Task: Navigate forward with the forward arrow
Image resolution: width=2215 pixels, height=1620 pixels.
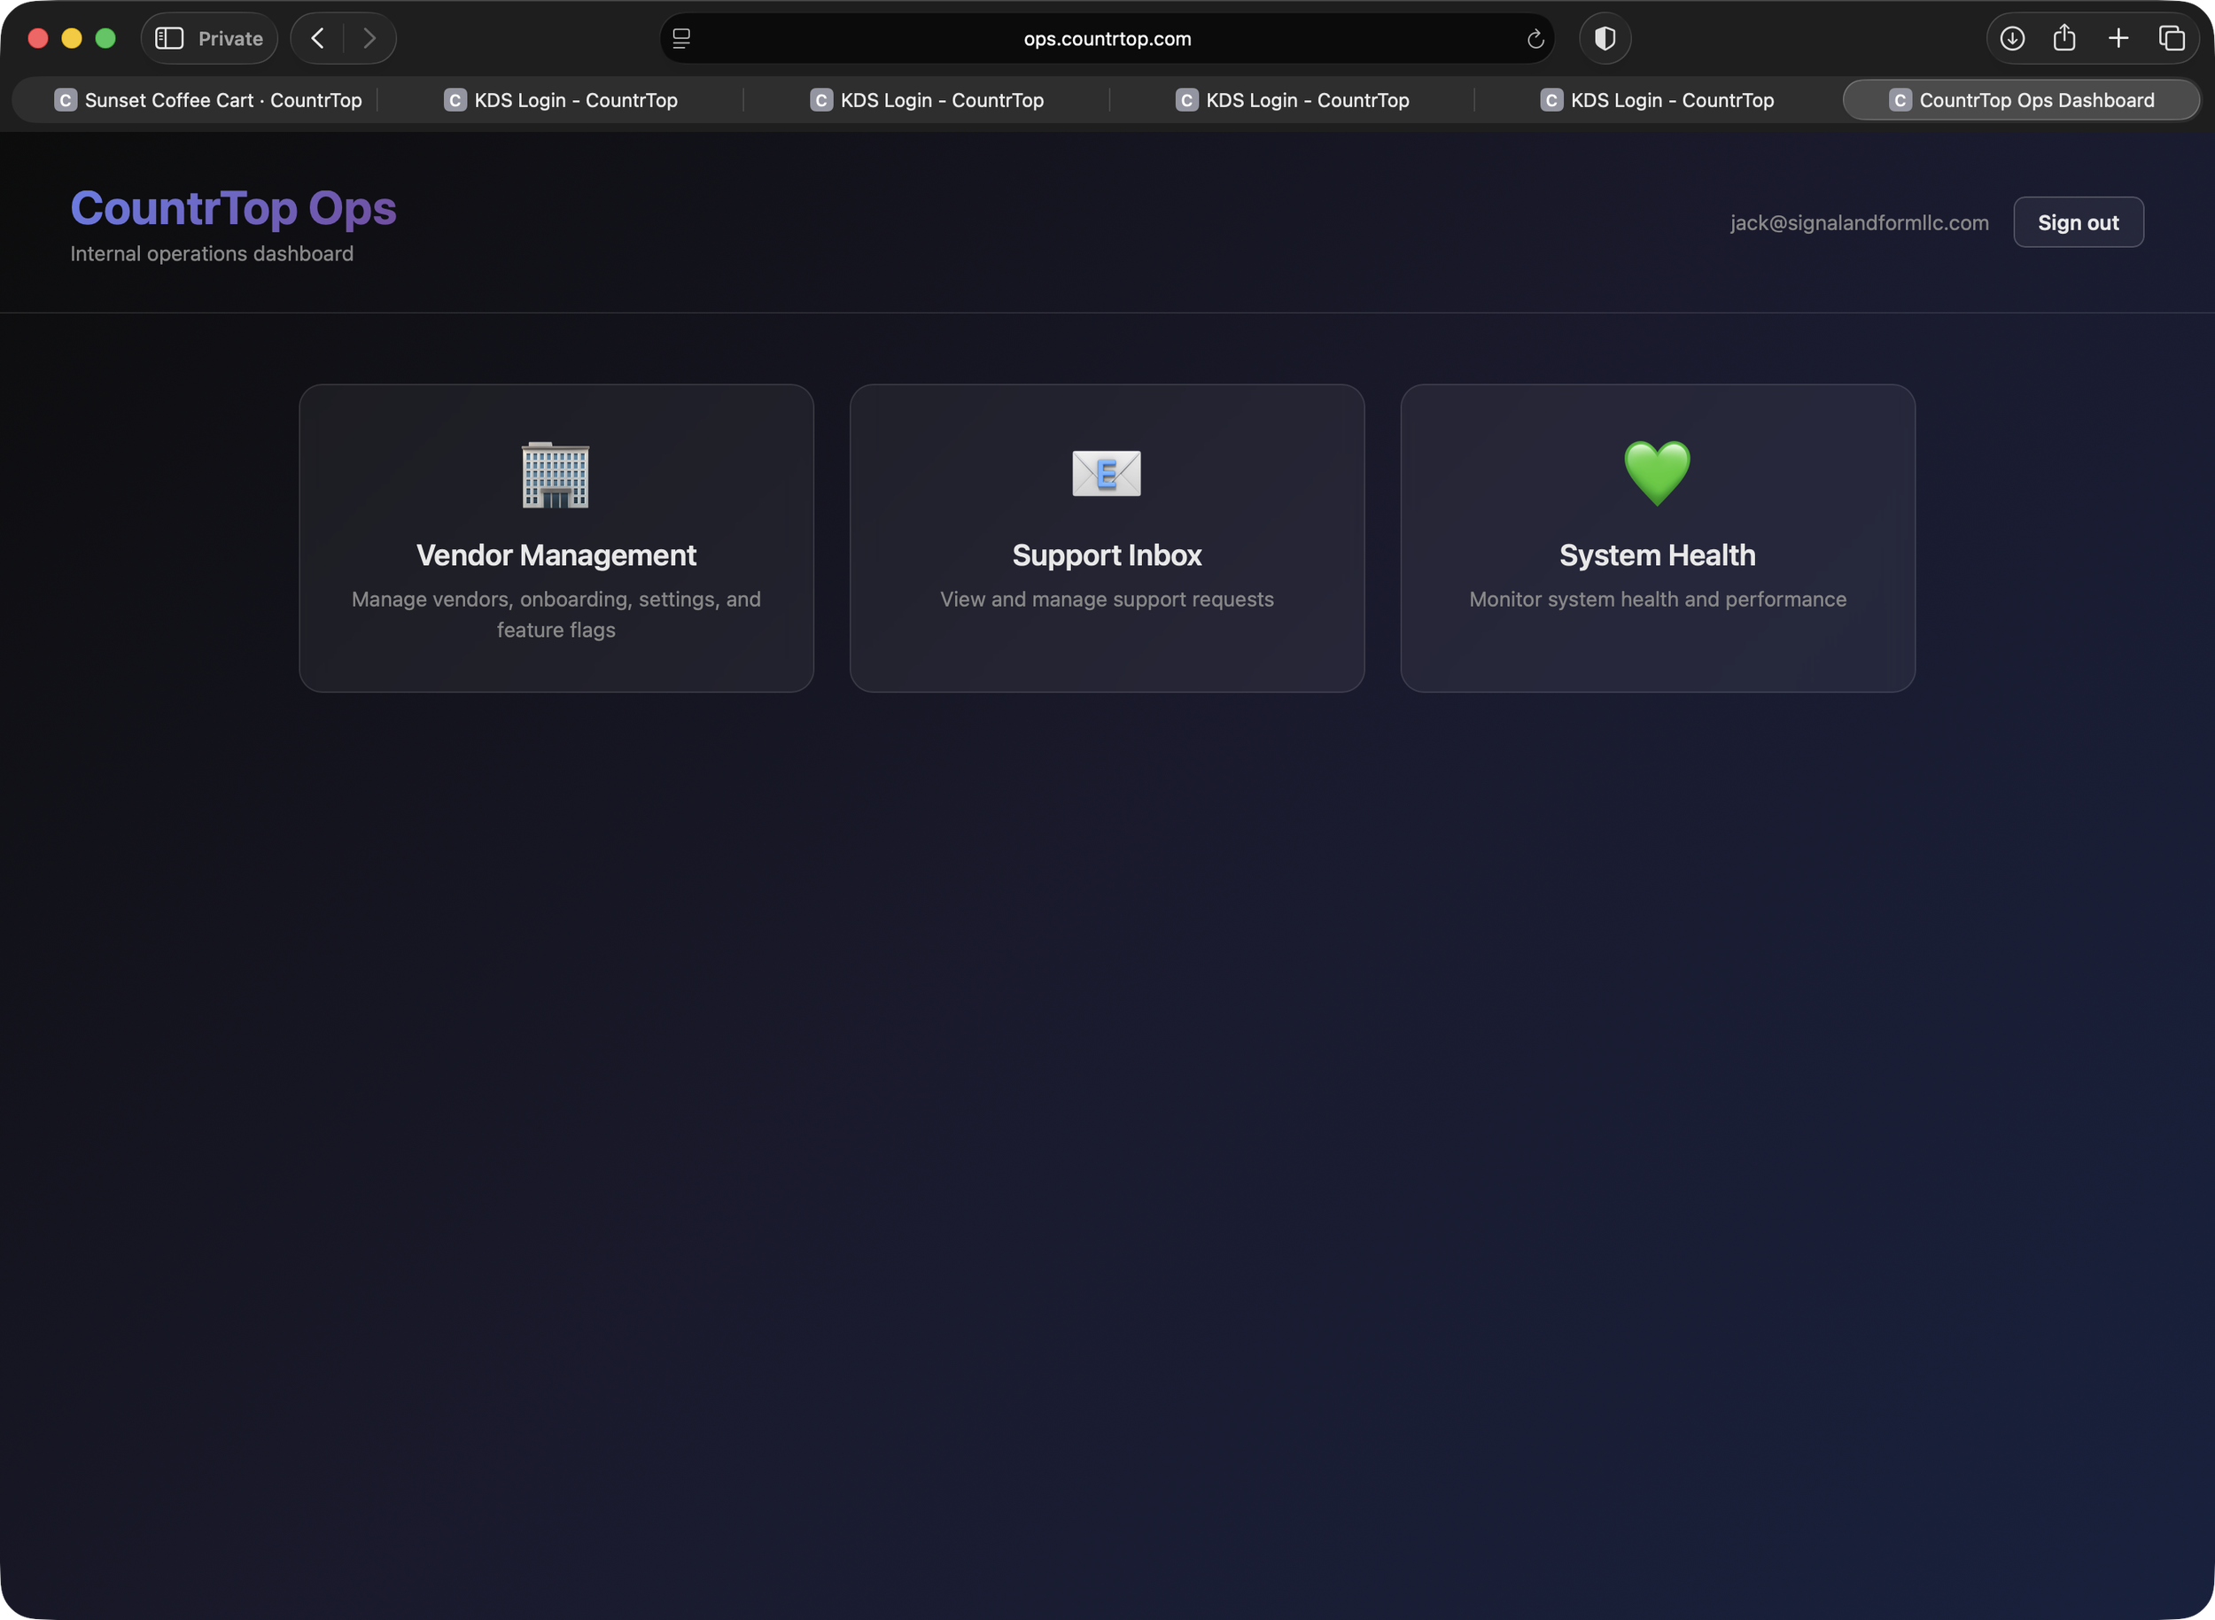Action: (369, 38)
